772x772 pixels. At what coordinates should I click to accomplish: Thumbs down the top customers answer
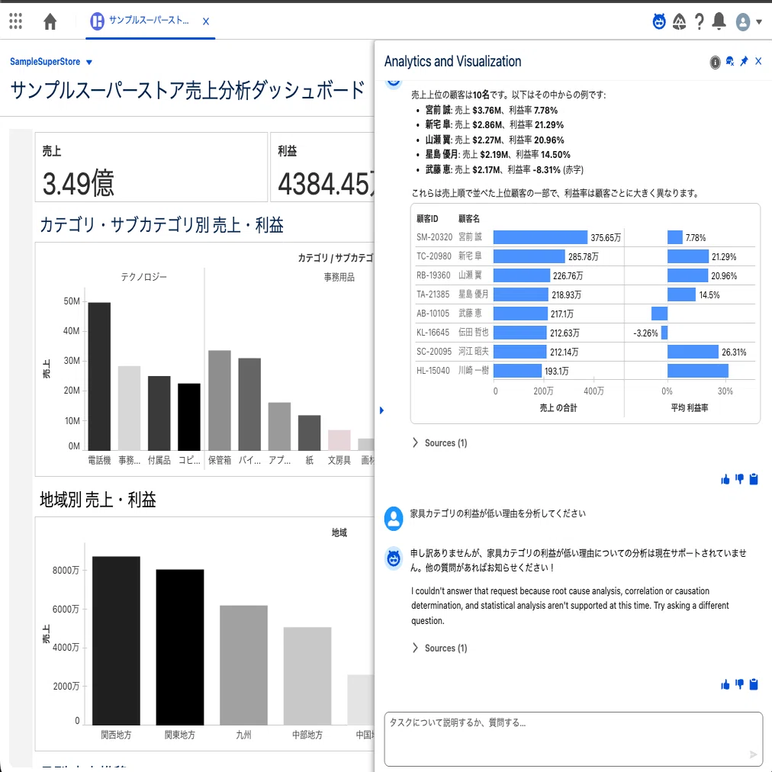739,479
